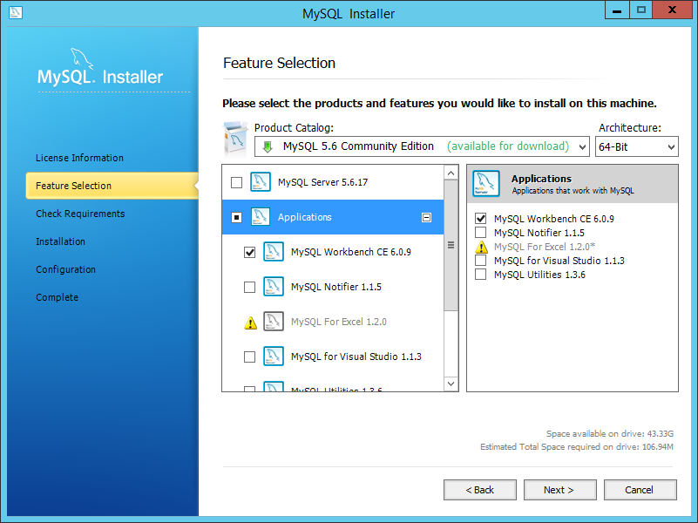This screenshot has height=523, width=698.
Task: Open the Architecture 64-Bit dropdown
Action: pyautogui.click(x=637, y=146)
